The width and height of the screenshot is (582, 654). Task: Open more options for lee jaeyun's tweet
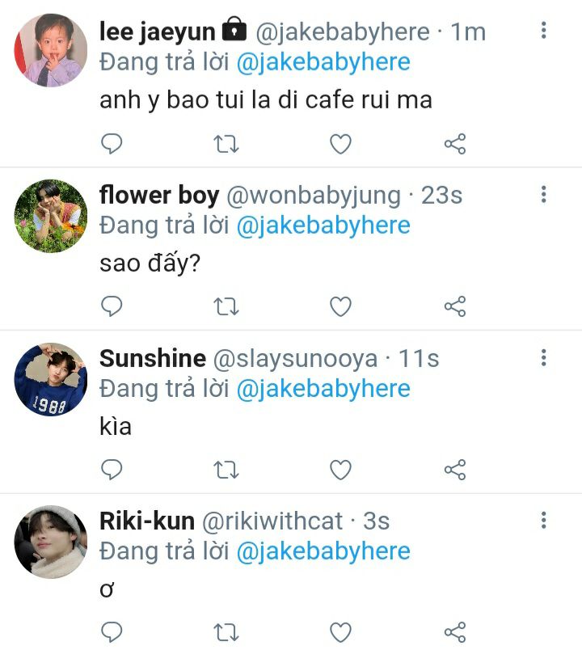544,31
